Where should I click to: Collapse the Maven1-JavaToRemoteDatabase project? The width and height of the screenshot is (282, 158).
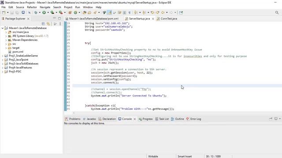pyautogui.click(x=3, y=28)
